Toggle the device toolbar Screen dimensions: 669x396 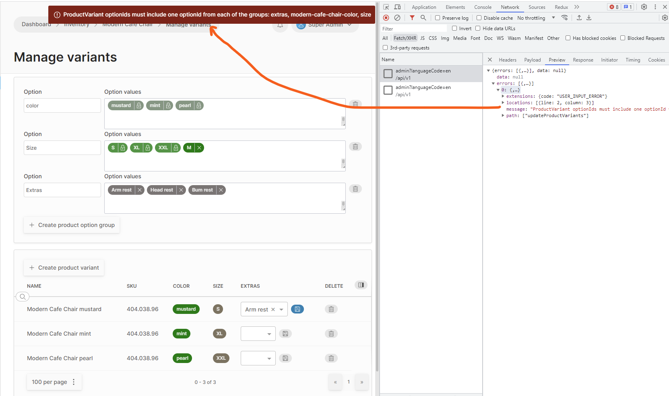[397, 7]
